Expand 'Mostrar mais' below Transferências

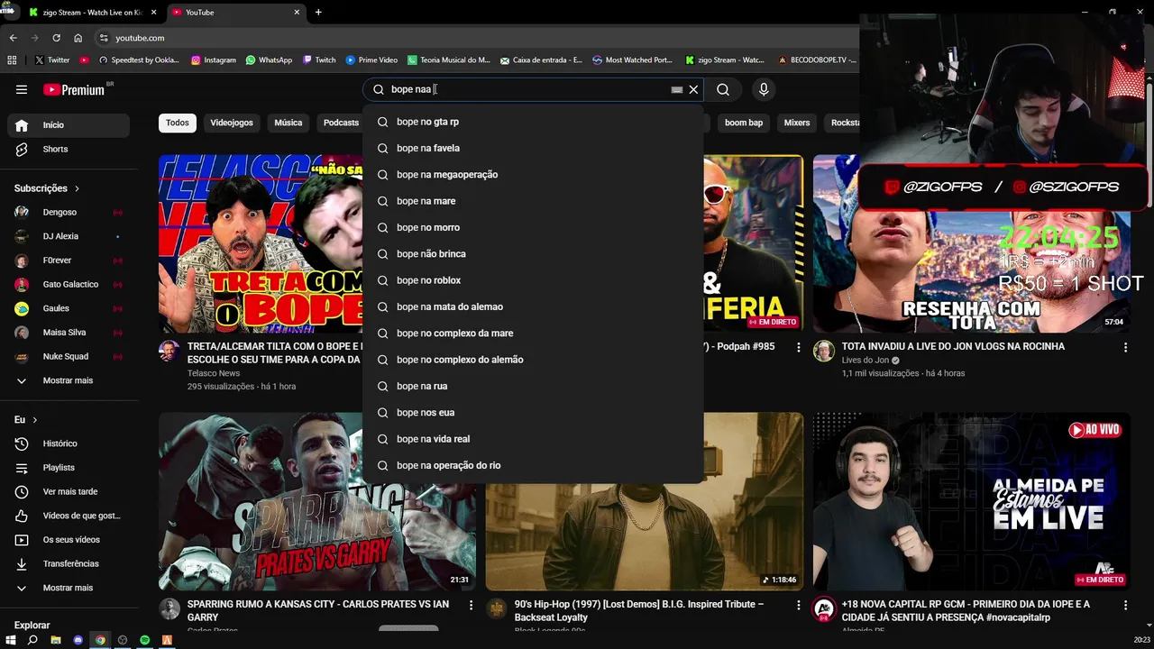[69, 588]
